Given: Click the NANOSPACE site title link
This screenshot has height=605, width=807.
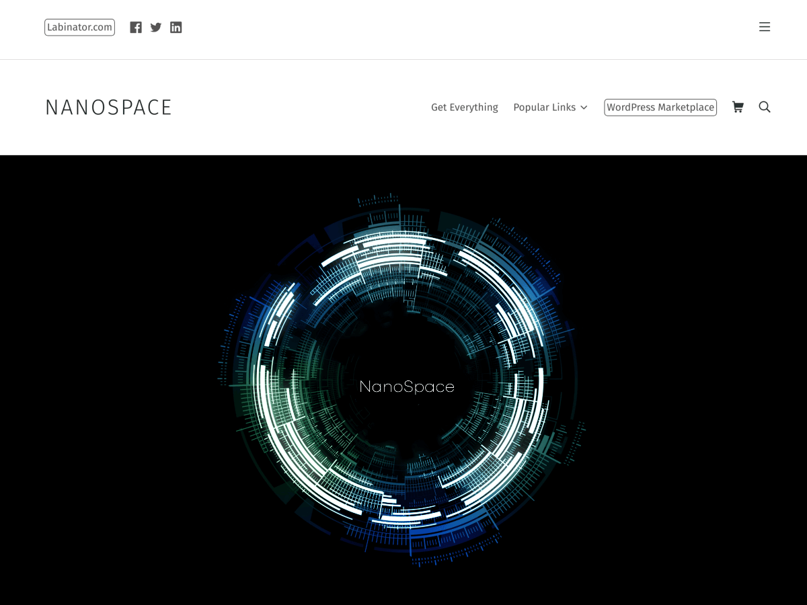Looking at the screenshot, I should pos(108,107).
